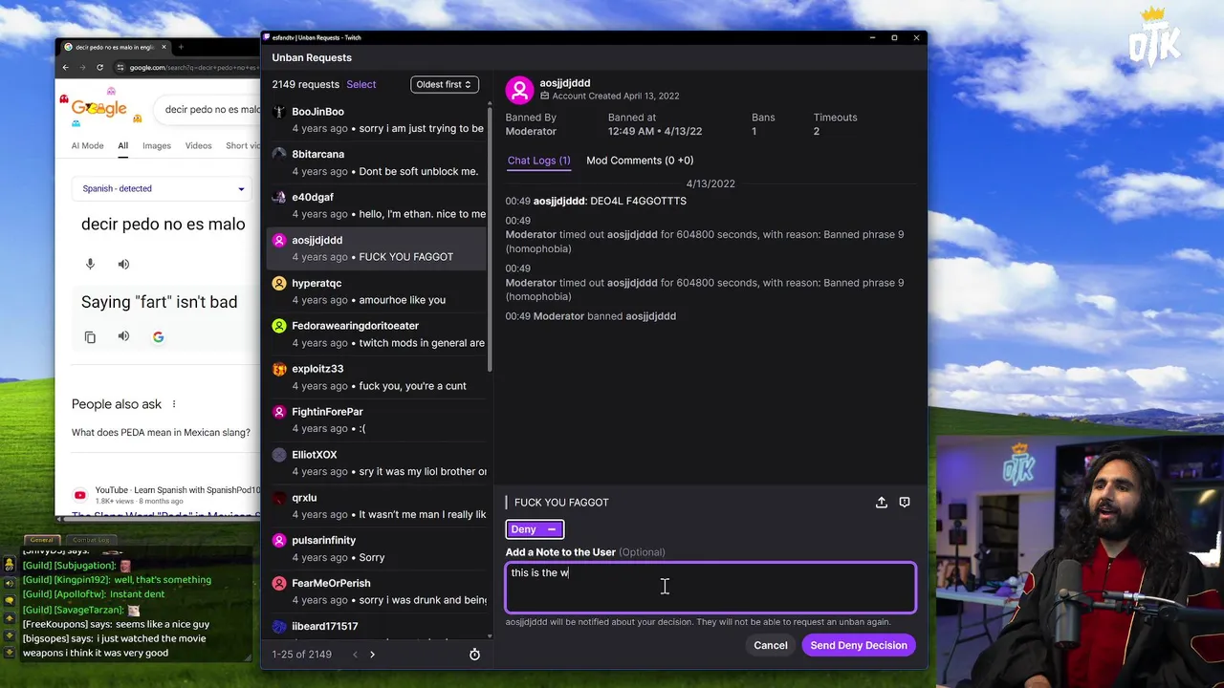Open site info icon beside google.com address

120,67
